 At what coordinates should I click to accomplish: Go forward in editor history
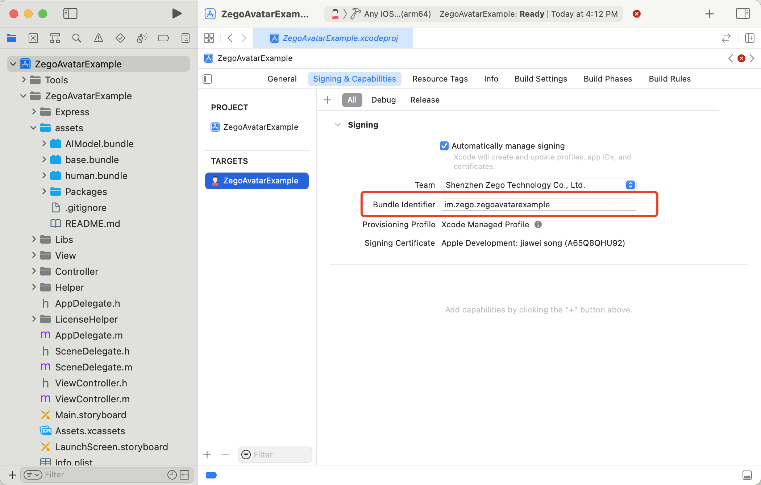point(244,38)
